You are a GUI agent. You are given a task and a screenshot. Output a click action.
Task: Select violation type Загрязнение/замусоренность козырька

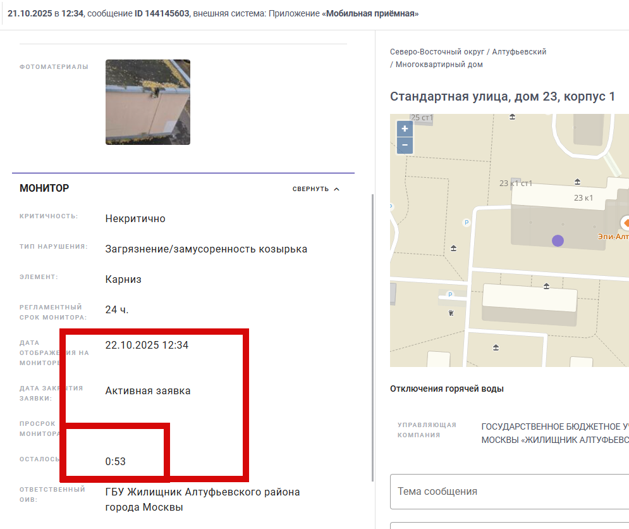pyautogui.click(x=206, y=249)
